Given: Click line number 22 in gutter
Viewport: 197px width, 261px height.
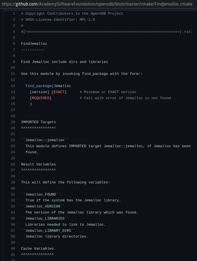Looking at the screenshot, I should tap(13, 140).
